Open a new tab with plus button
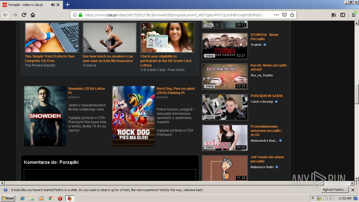The image size is (359, 202). [68, 4]
